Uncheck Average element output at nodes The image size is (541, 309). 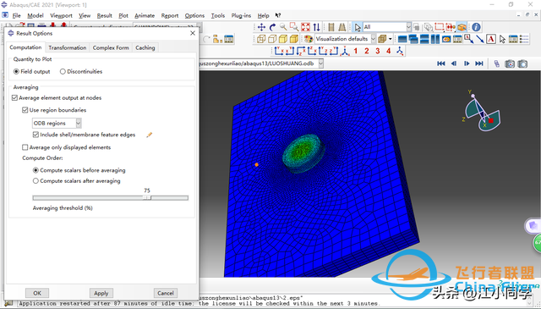tap(14, 98)
